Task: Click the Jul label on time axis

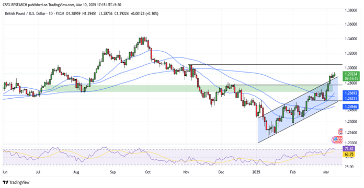Action: point(38,172)
